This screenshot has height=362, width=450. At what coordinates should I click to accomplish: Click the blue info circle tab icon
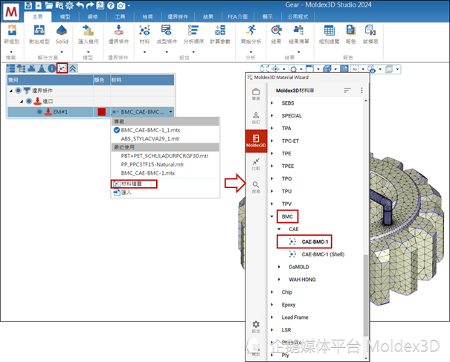52,68
